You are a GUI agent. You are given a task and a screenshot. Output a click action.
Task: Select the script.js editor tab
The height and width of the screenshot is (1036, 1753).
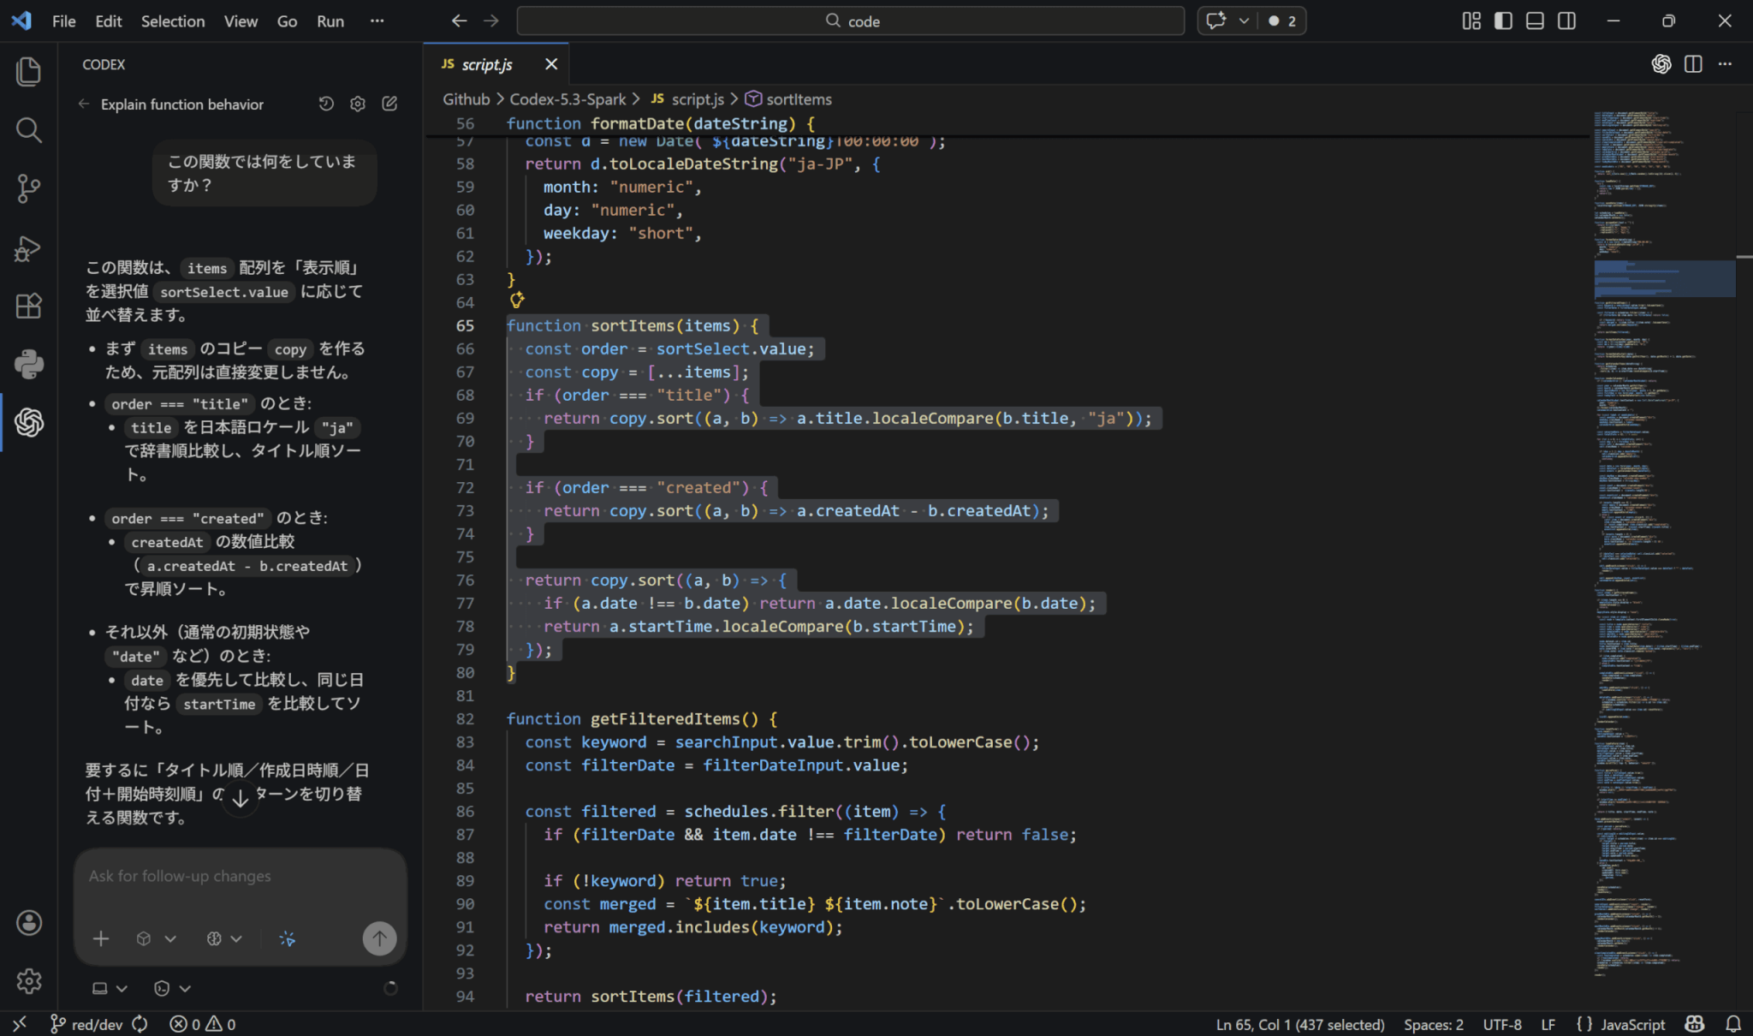click(x=486, y=64)
